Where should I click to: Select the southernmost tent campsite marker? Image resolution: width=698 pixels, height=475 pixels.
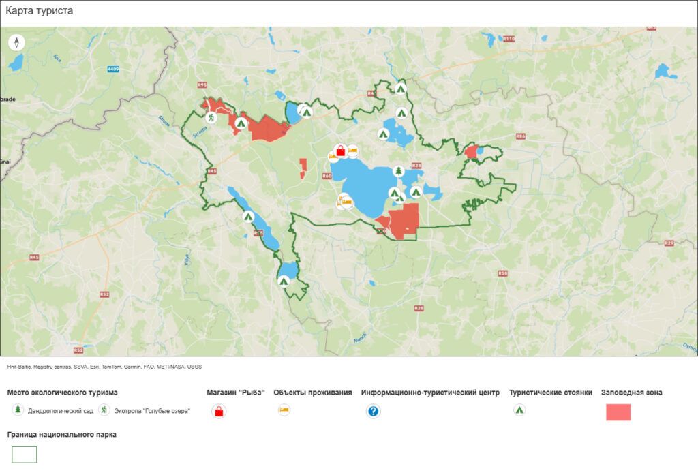point(284,280)
